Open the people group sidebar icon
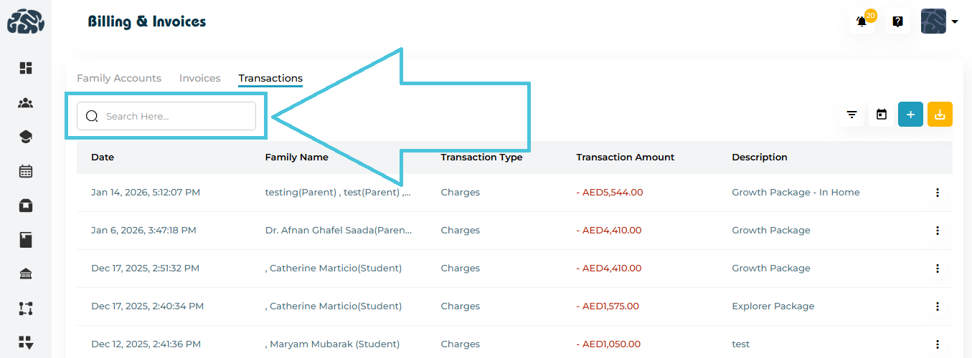972x358 pixels. 26,103
